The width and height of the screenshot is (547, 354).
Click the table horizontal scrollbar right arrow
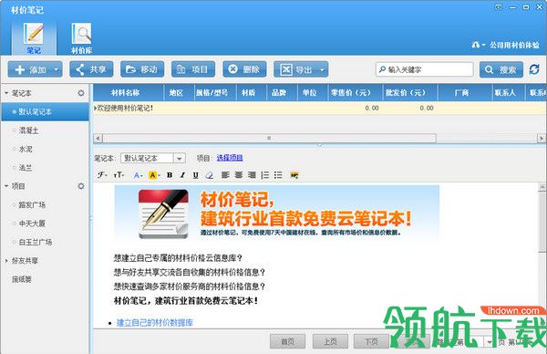(541, 139)
